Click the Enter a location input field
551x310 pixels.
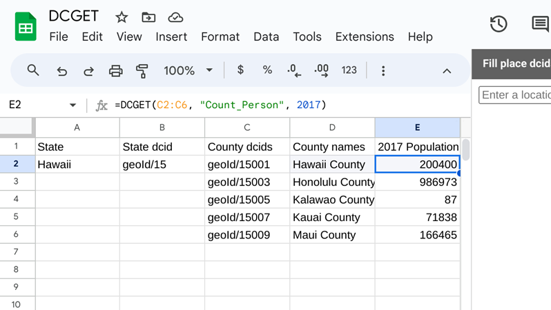click(x=515, y=94)
